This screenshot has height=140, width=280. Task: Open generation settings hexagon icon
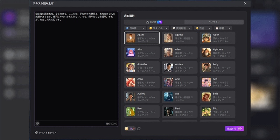coord(240,128)
